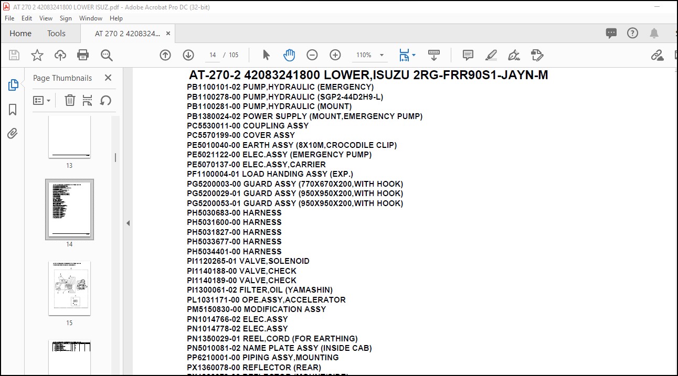Click line PC5530011-00 COUPLING ASSY
678x376 pixels.
pyautogui.click(x=248, y=126)
